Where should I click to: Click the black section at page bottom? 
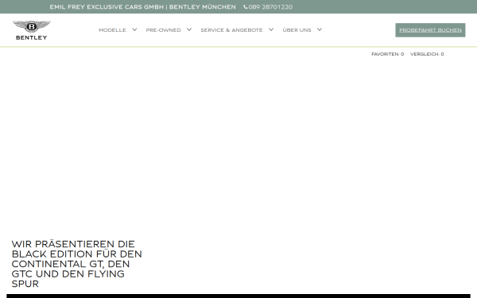pyautogui.click(x=238, y=296)
